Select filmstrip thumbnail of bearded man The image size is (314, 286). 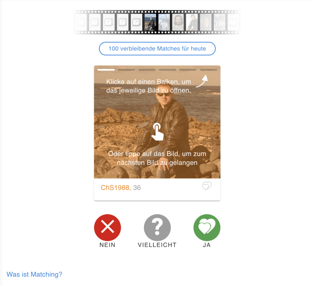(178, 22)
